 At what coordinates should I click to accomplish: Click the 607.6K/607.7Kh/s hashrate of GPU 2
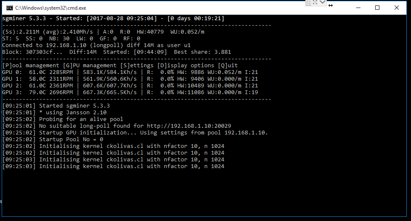[x=110, y=86]
